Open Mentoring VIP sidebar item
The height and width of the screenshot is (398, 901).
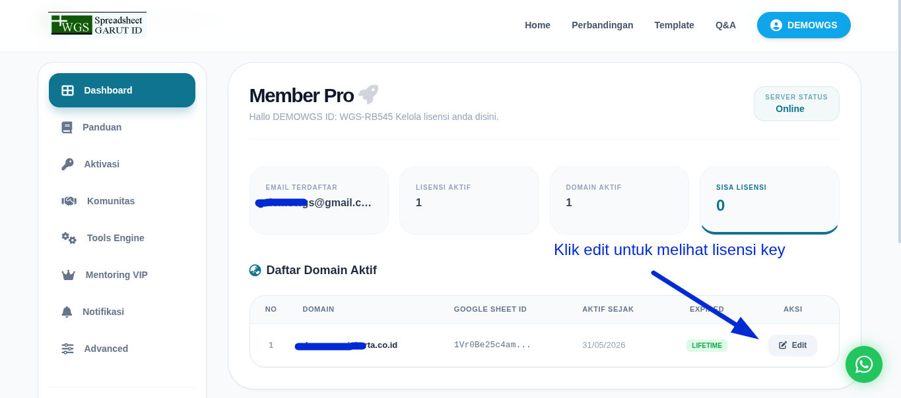tap(122, 275)
